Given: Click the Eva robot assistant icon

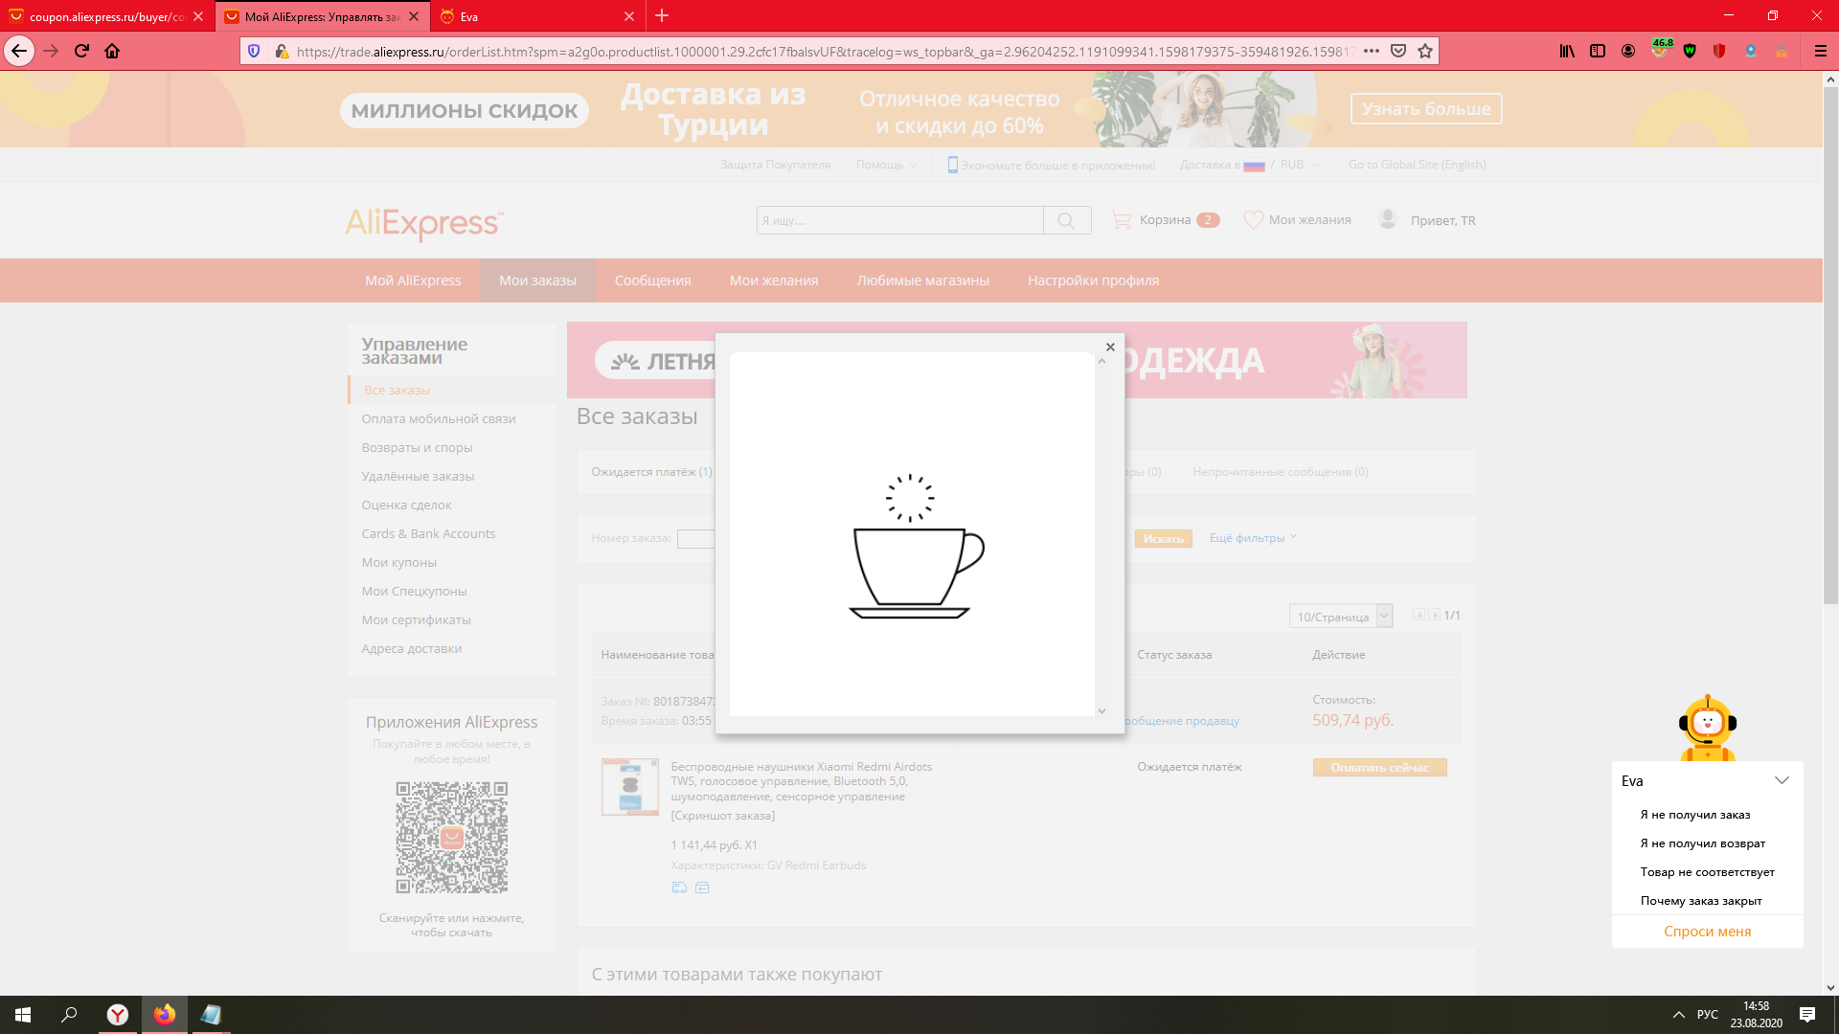Looking at the screenshot, I should click(x=1708, y=728).
